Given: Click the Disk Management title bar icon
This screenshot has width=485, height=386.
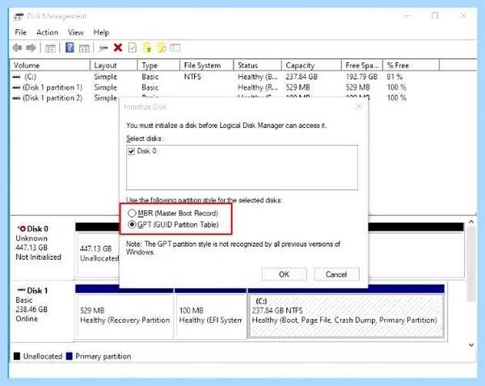Looking at the screenshot, I should point(19,16).
